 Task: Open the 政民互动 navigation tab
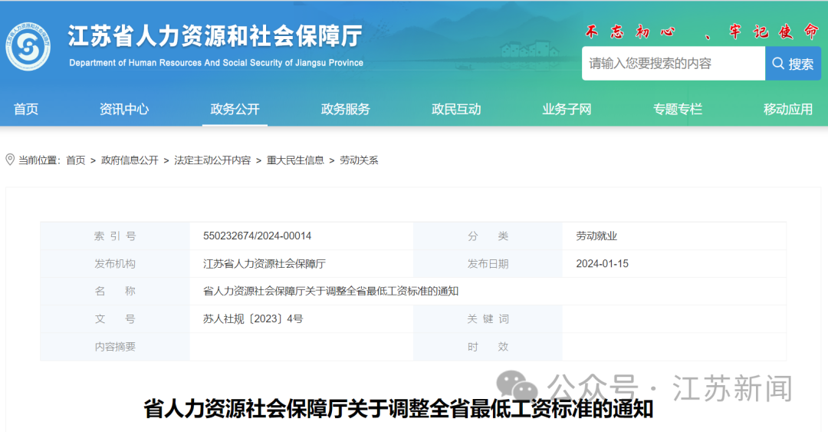pyautogui.click(x=456, y=110)
